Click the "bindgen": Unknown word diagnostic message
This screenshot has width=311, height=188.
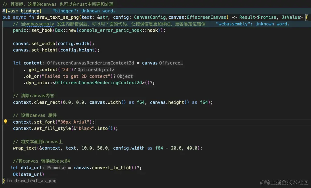click(84, 11)
